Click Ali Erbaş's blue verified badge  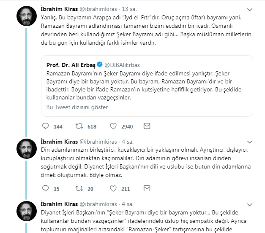pos(99,64)
